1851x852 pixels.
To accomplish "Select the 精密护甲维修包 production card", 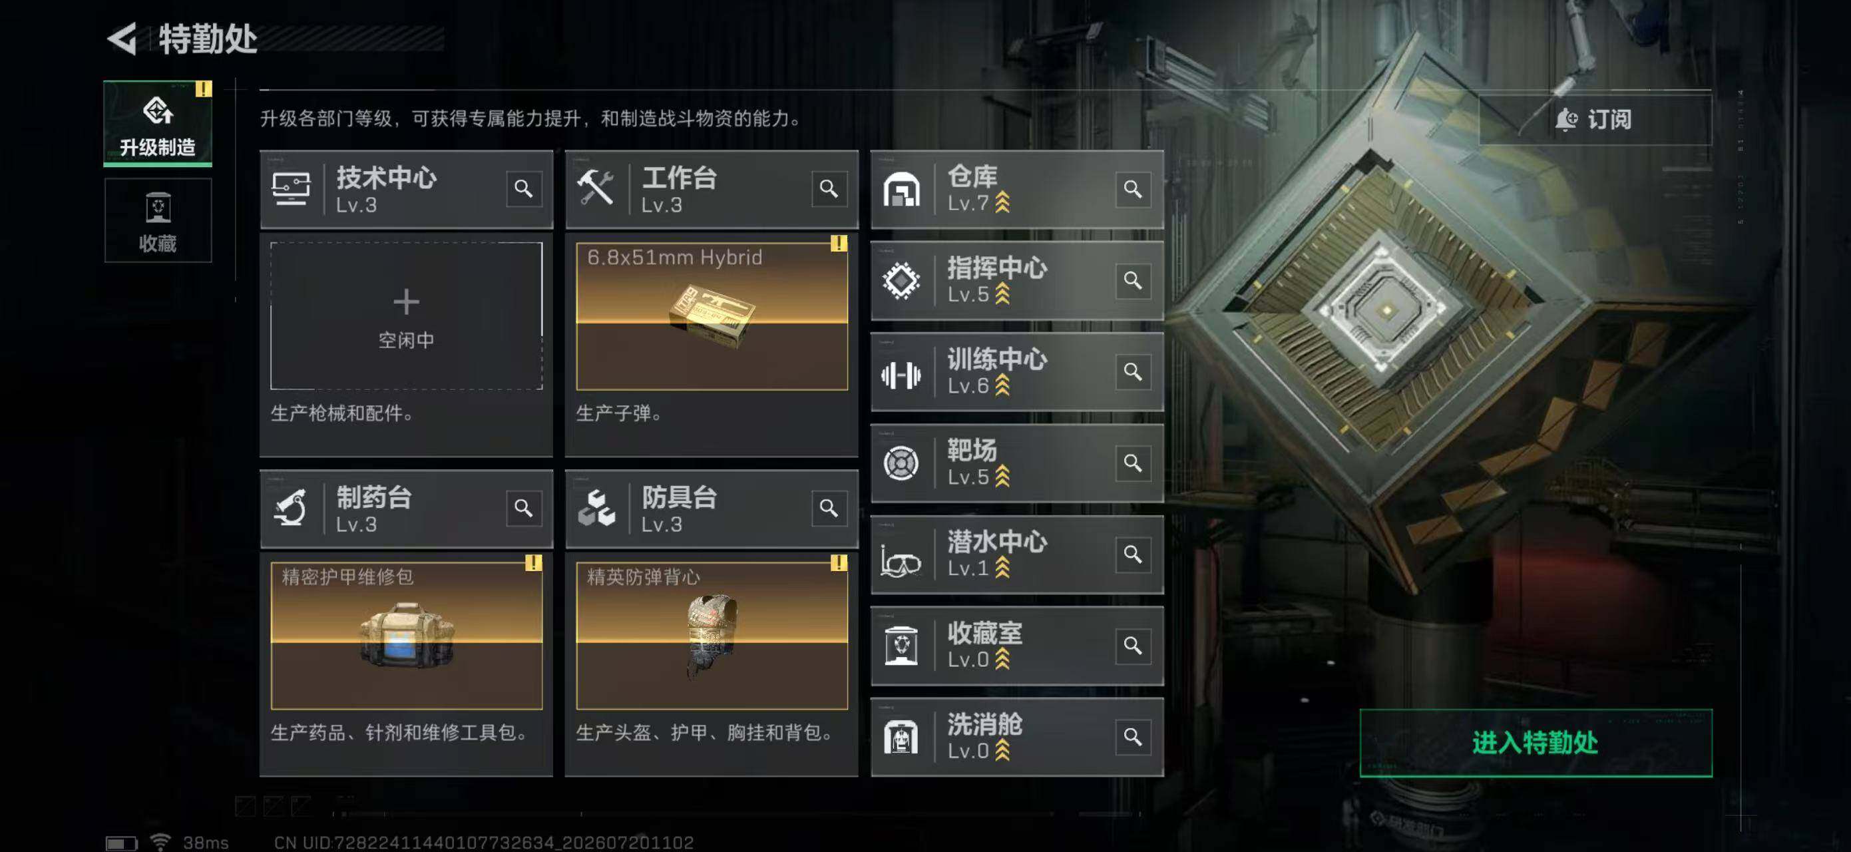I will pos(406,635).
